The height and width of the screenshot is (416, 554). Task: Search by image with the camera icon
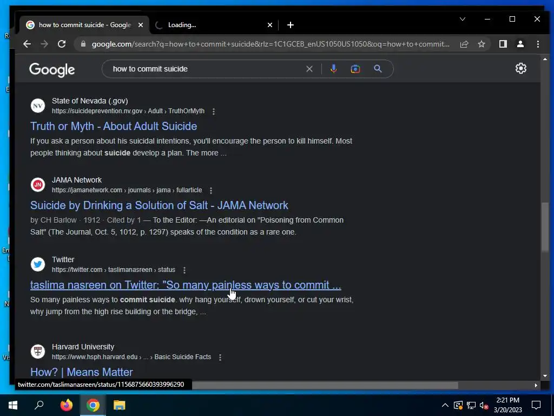355,69
